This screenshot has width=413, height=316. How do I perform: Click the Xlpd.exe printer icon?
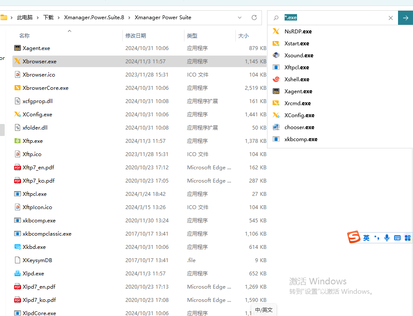(x=18, y=273)
